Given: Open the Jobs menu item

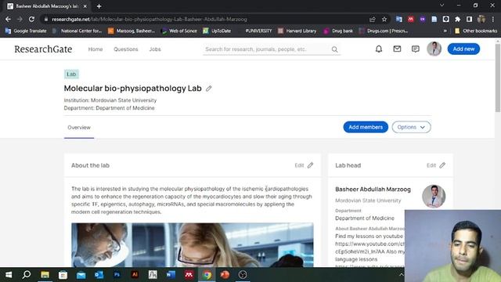Looking at the screenshot, I should pos(155,49).
